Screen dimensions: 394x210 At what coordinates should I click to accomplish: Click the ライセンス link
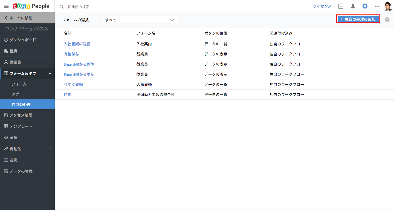pos(322,6)
